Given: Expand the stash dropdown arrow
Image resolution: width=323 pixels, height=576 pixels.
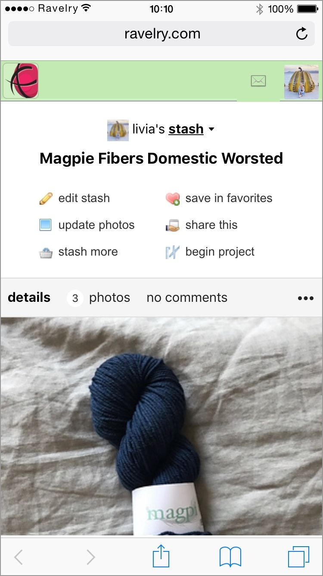Looking at the screenshot, I should click(211, 129).
